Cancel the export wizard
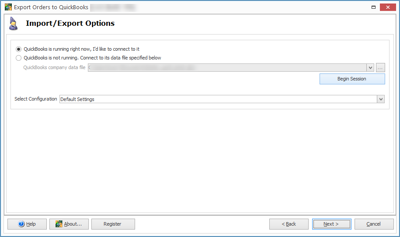Screen dimensions: 400x237 (374, 224)
